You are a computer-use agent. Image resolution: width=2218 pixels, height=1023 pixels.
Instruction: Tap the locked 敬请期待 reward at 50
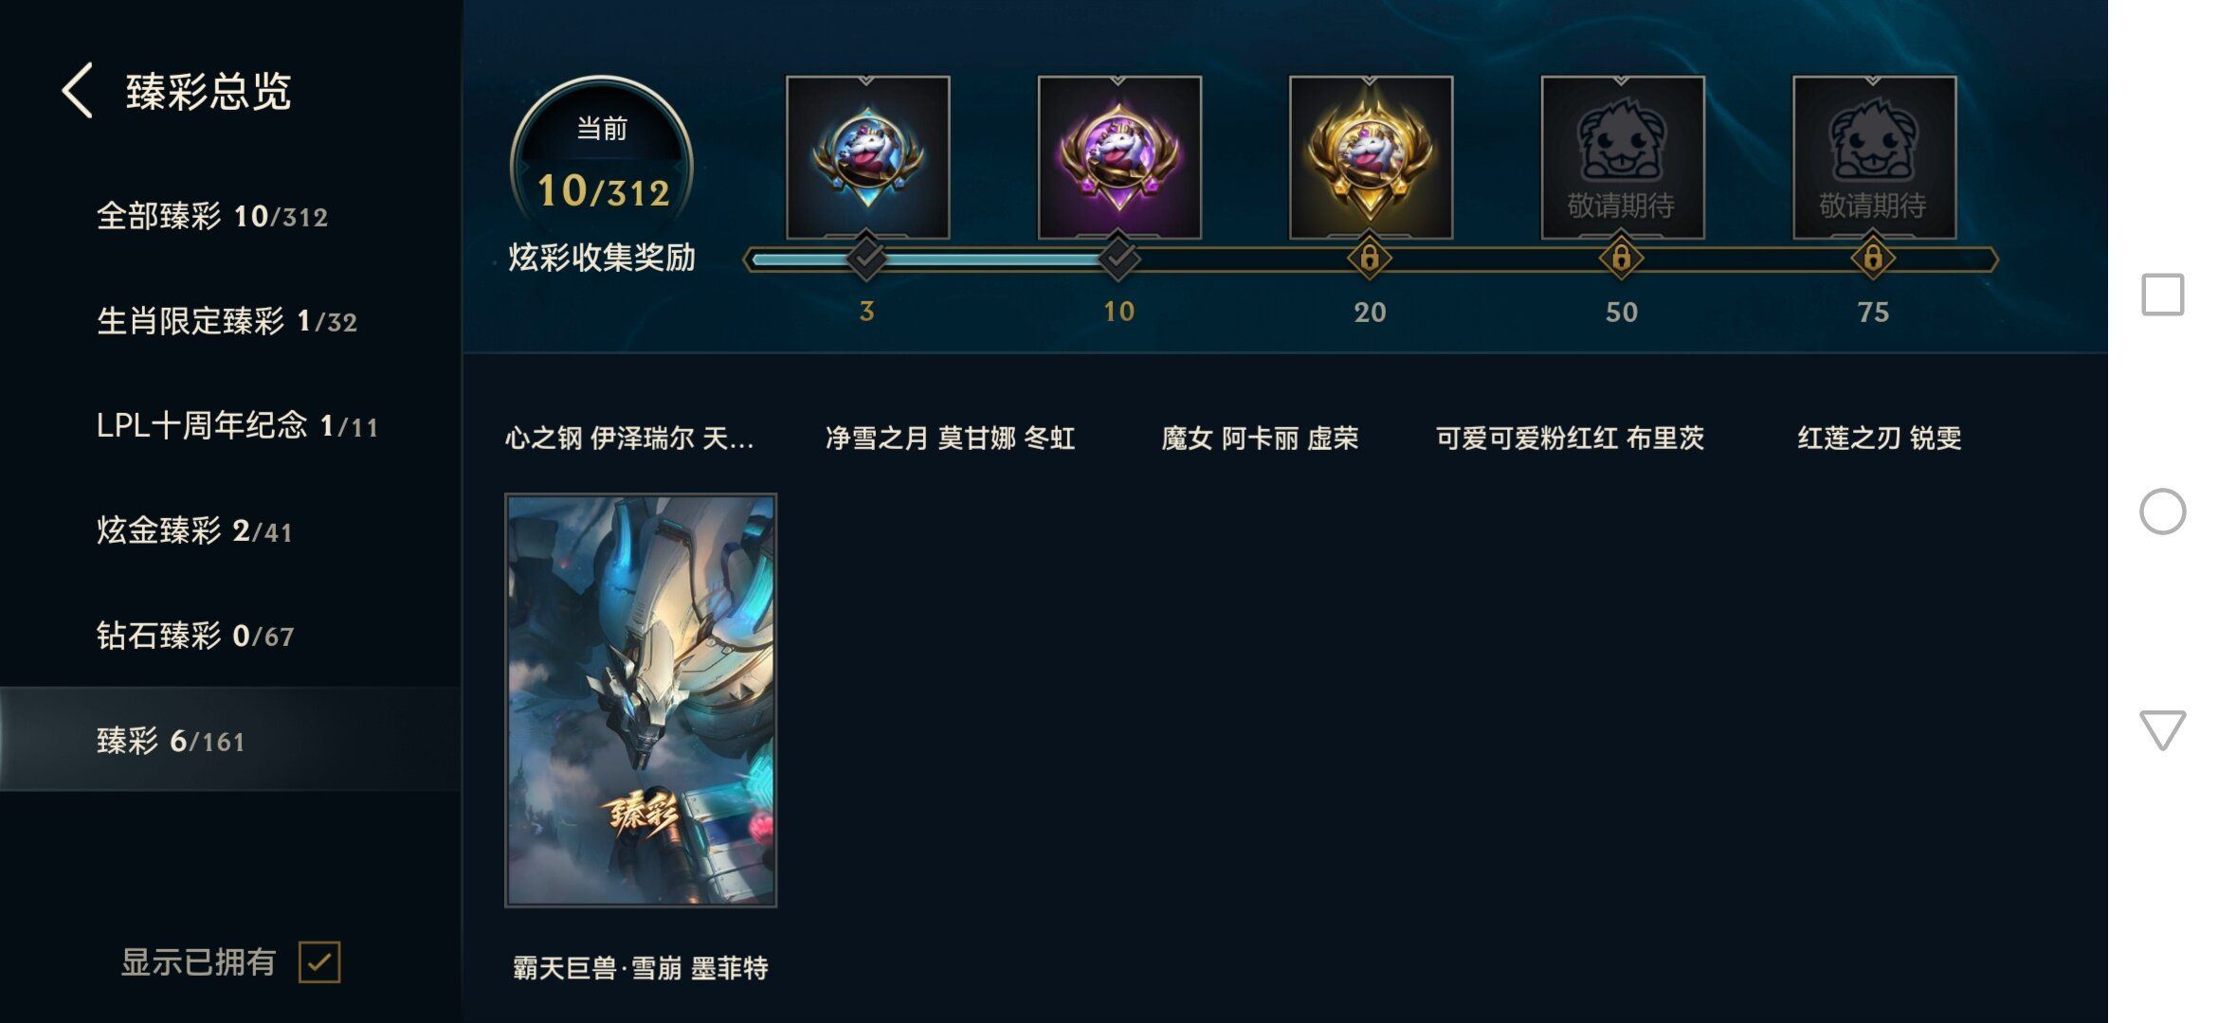pyautogui.click(x=1622, y=157)
